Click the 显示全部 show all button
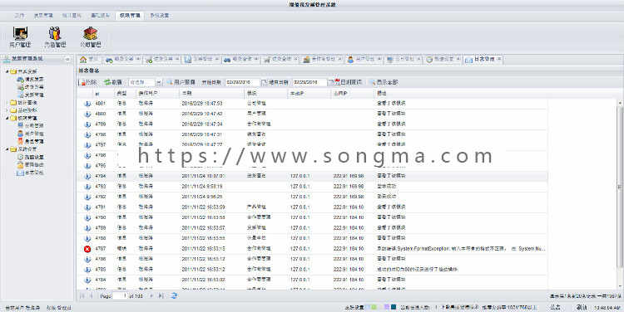This screenshot has height=312, width=624. (x=384, y=82)
